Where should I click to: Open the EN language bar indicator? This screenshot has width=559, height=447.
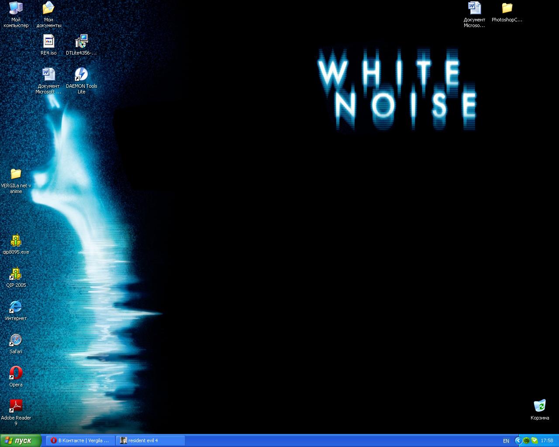pos(506,441)
